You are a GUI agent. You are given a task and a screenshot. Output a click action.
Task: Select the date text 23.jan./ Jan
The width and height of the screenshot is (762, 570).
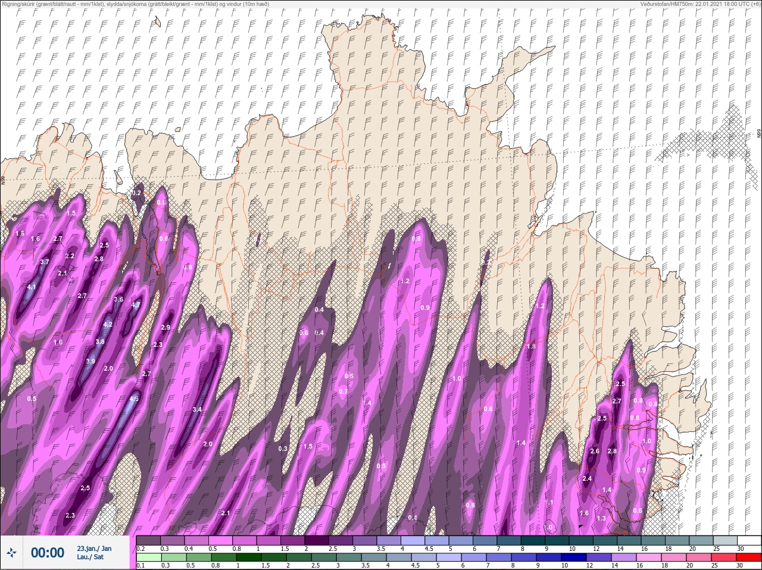coord(94,549)
